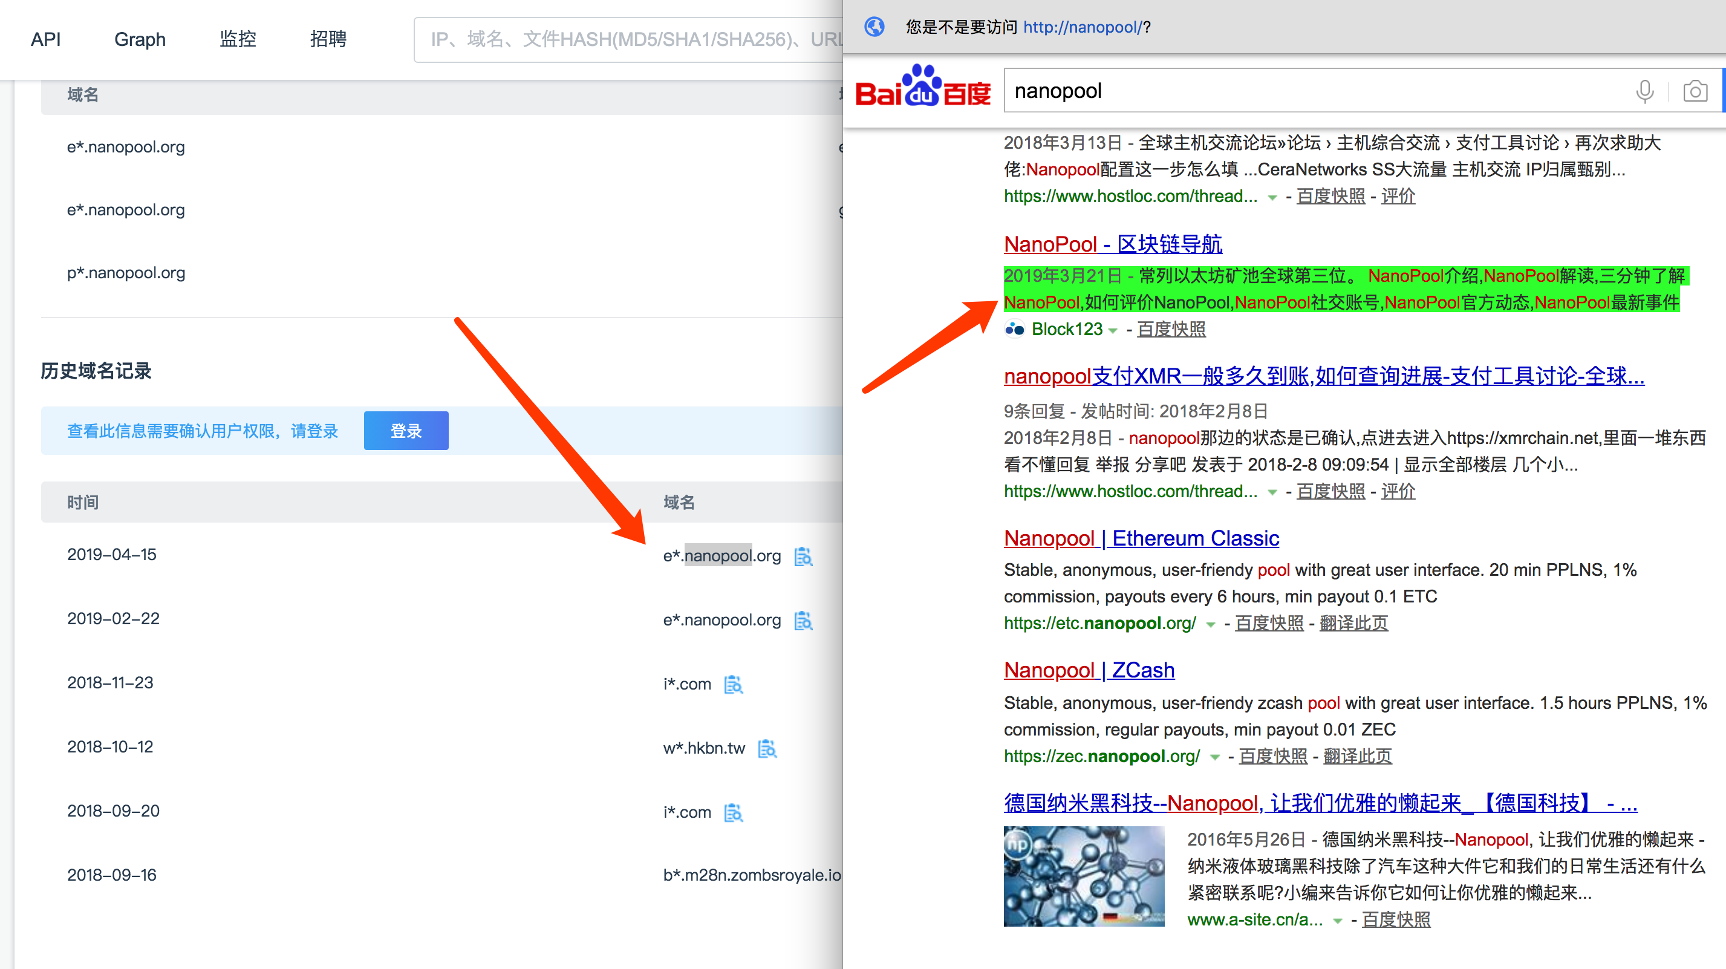Viewport: 1726px width, 969px height.
Task: Open the Nanopool | Ethereum Classic result
Action: coord(1141,538)
